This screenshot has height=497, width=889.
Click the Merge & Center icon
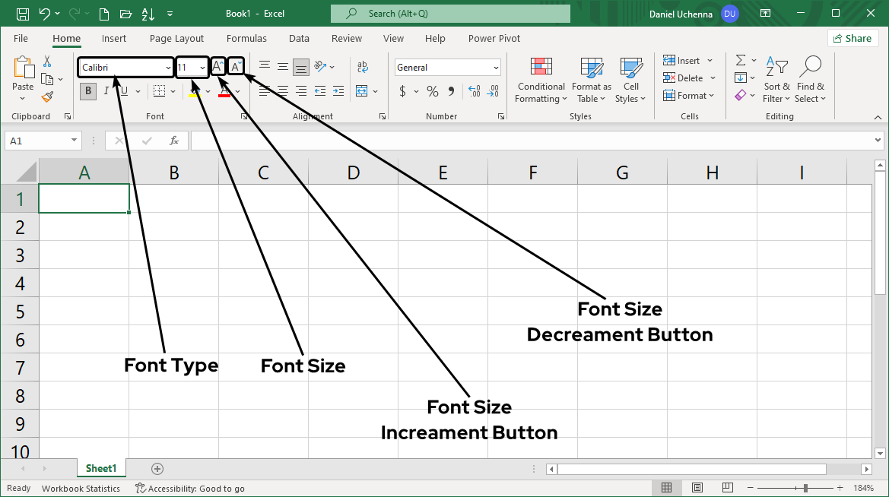coord(363,90)
